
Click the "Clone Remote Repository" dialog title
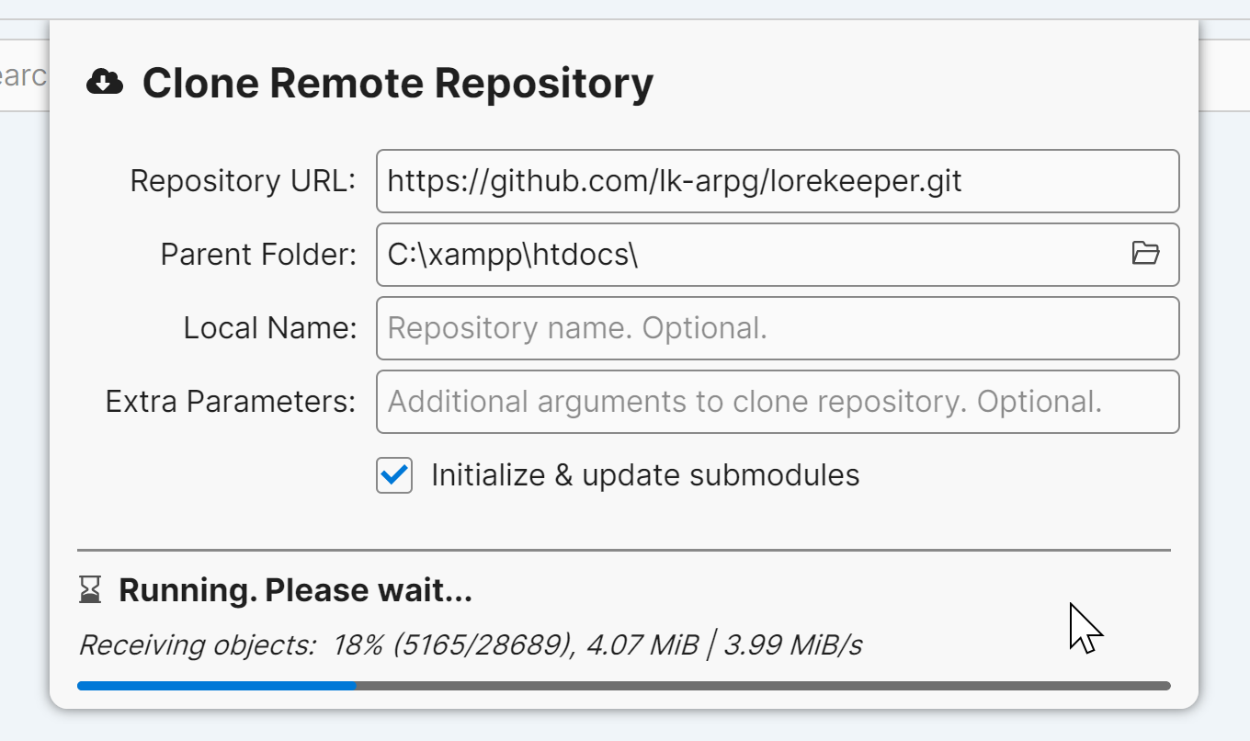(397, 83)
